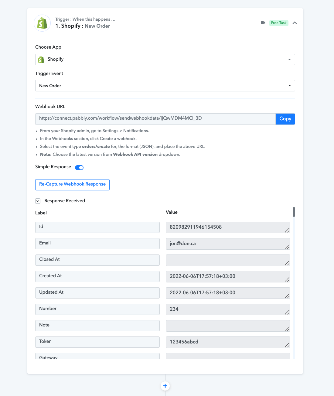Click the Shopify logo in trigger header
The image size is (334, 396).
coord(42,23)
